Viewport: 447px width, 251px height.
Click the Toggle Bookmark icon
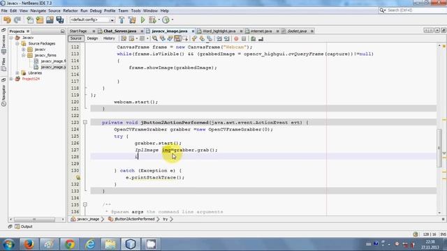pos(210,38)
